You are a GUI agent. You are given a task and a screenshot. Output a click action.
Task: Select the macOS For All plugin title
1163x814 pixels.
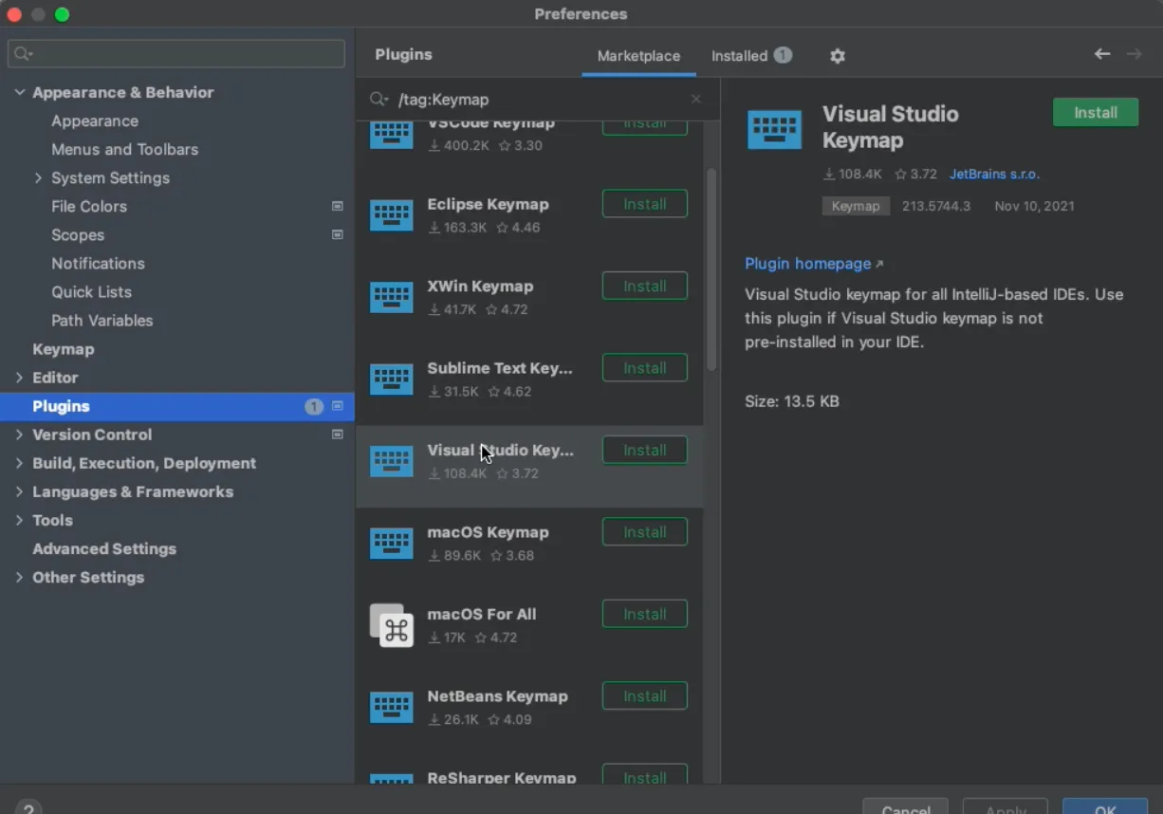tap(482, 614)
